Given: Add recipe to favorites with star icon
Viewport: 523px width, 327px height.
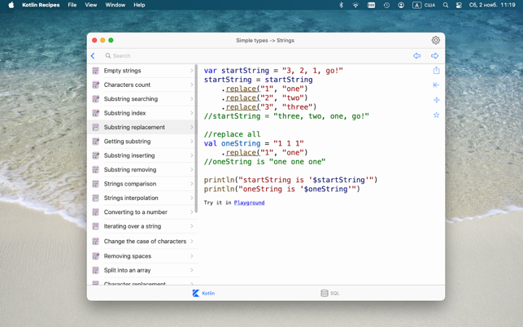Looking at the screenshot, I should click(436, 116).
